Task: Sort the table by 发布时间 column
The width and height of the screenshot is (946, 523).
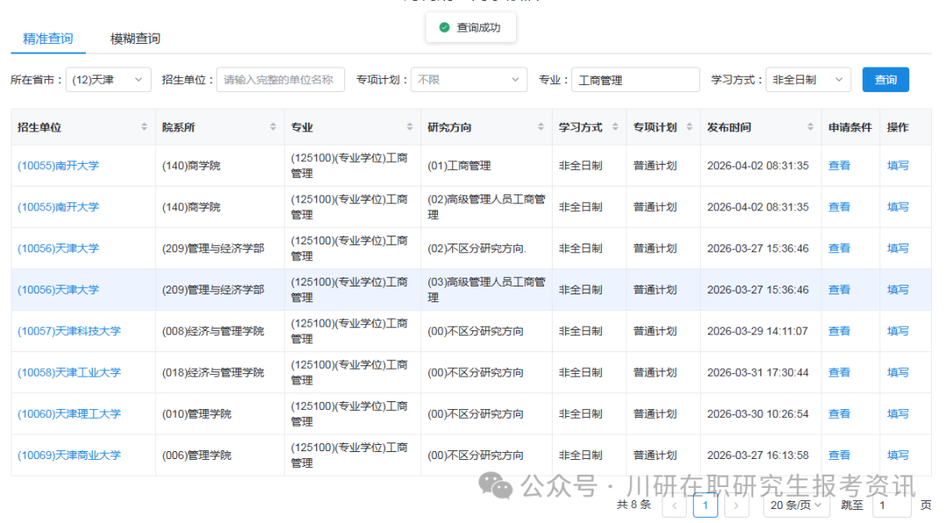Action: click(810, 126)
